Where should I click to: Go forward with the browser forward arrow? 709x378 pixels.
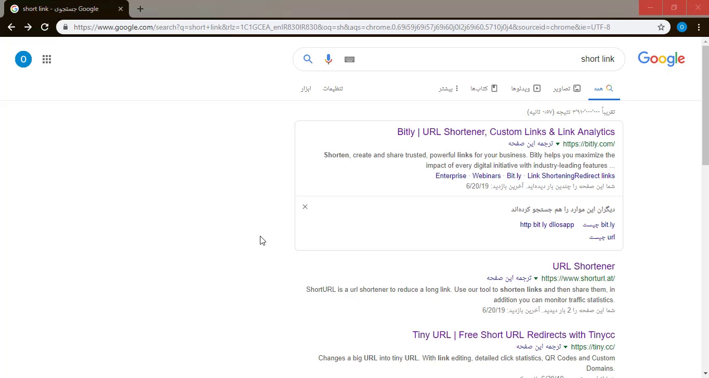point(28,27)
